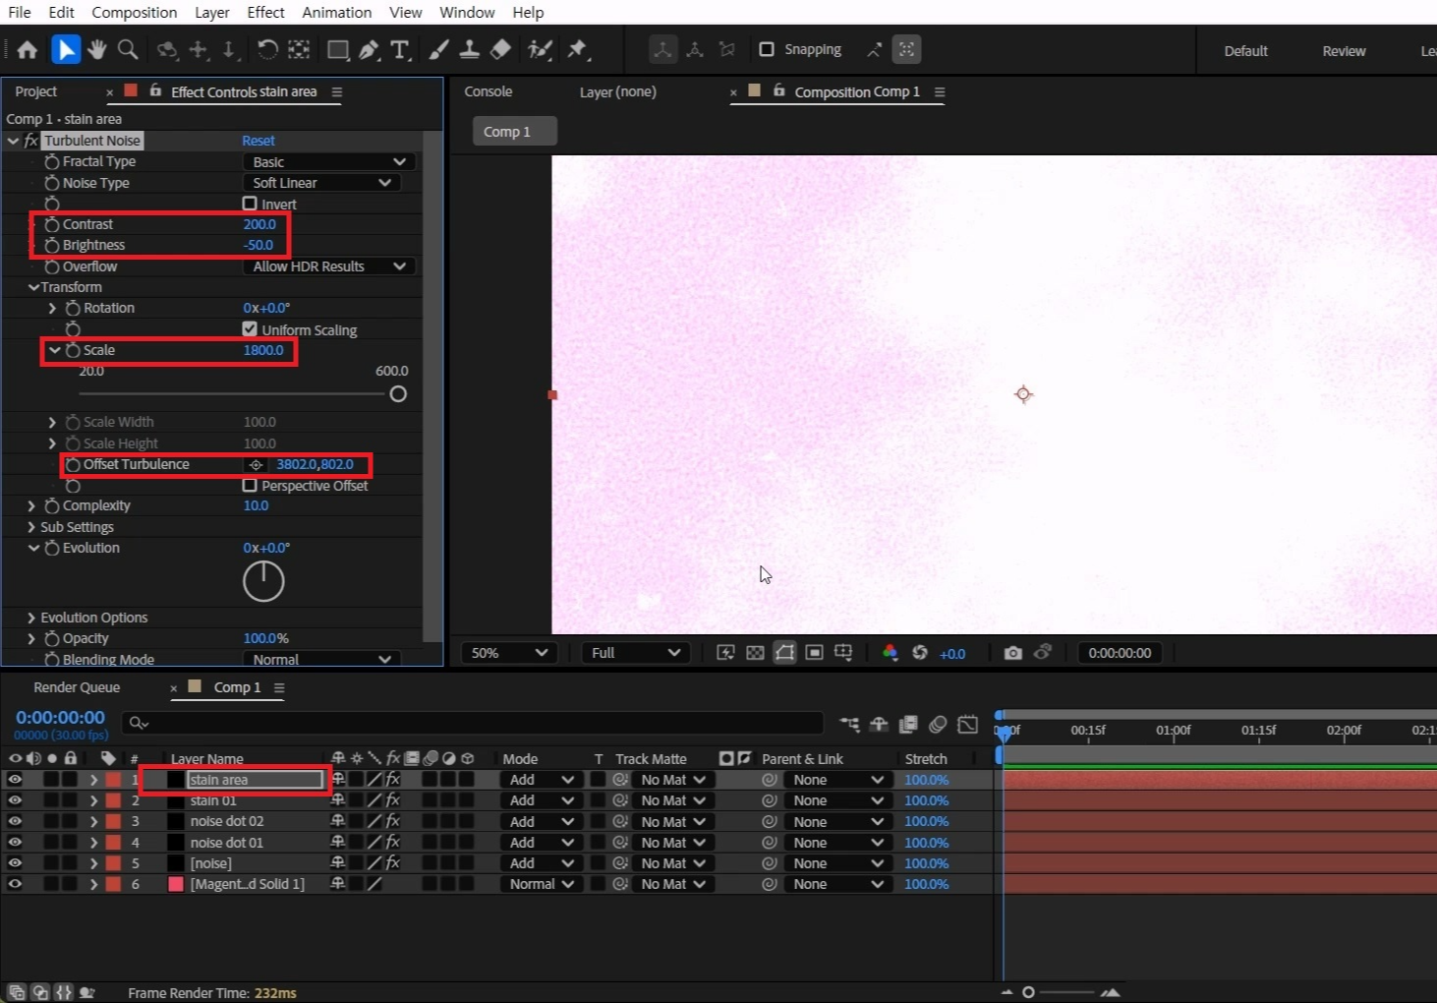Click the 0:00:00:00 current time display
Viewport: 1437px width, 1003px height.
(x=60, y=718)
